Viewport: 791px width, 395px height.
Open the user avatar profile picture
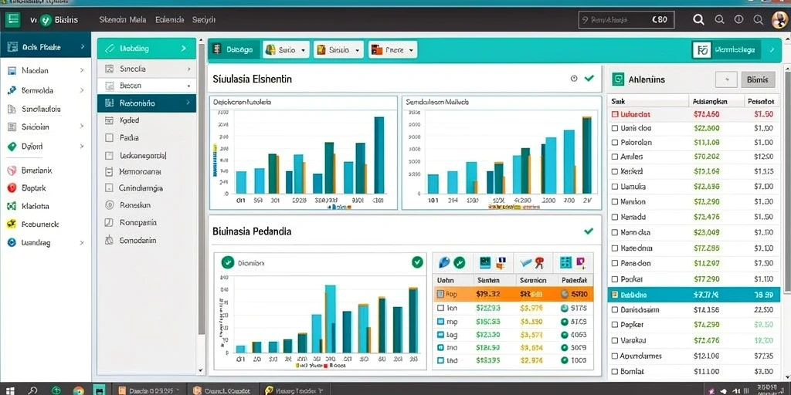pyautogui.click(x=780, y=19)
